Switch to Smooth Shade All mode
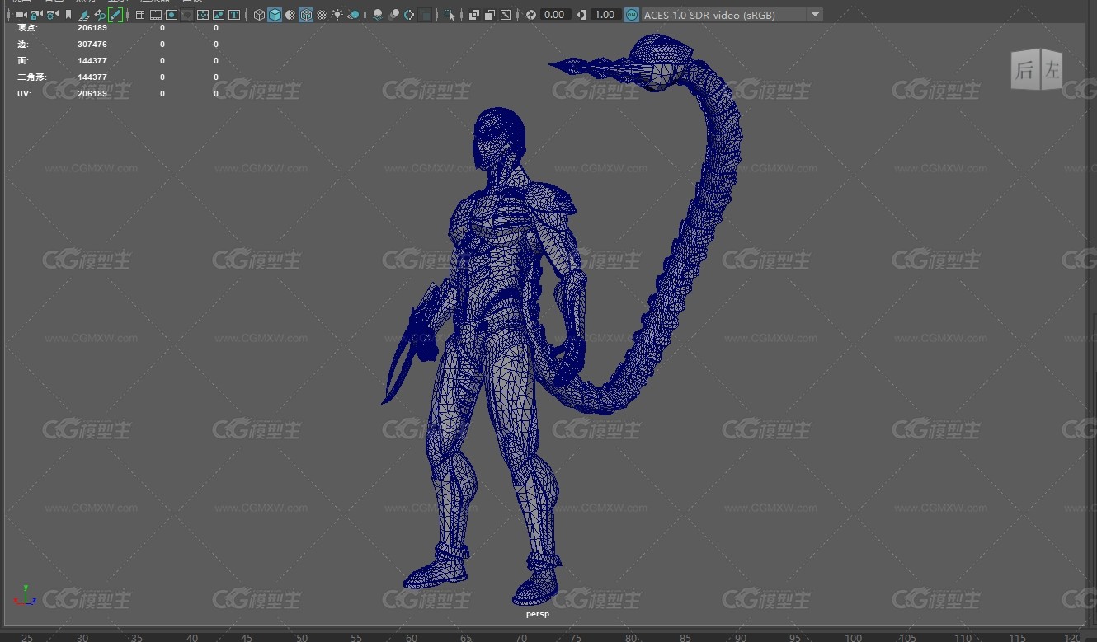This screenshot has width=1097, height=642. [x=275, y=15]
